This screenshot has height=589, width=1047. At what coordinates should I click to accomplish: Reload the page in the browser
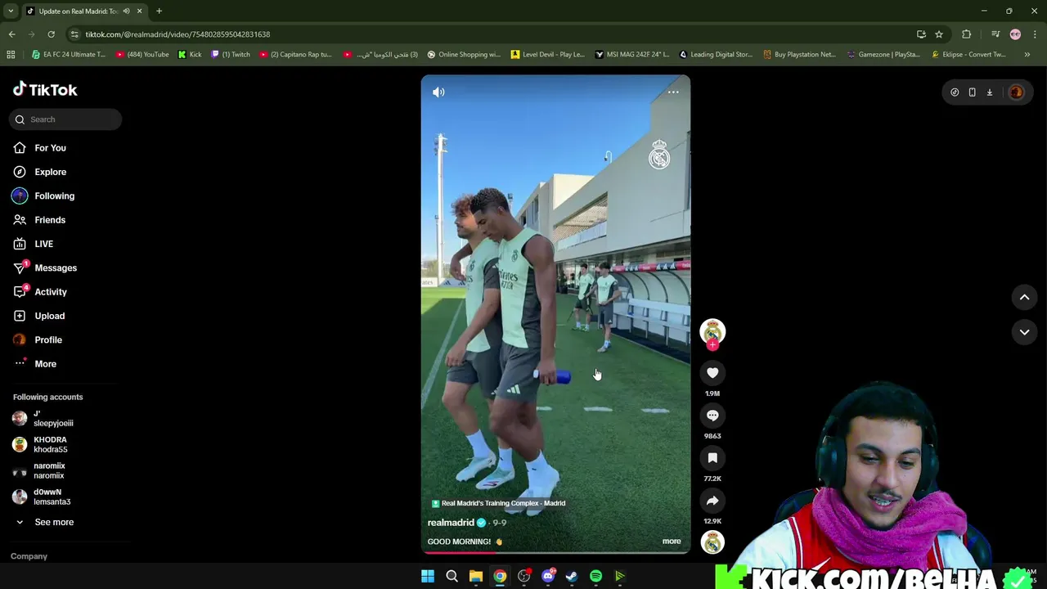click(51, 34)
